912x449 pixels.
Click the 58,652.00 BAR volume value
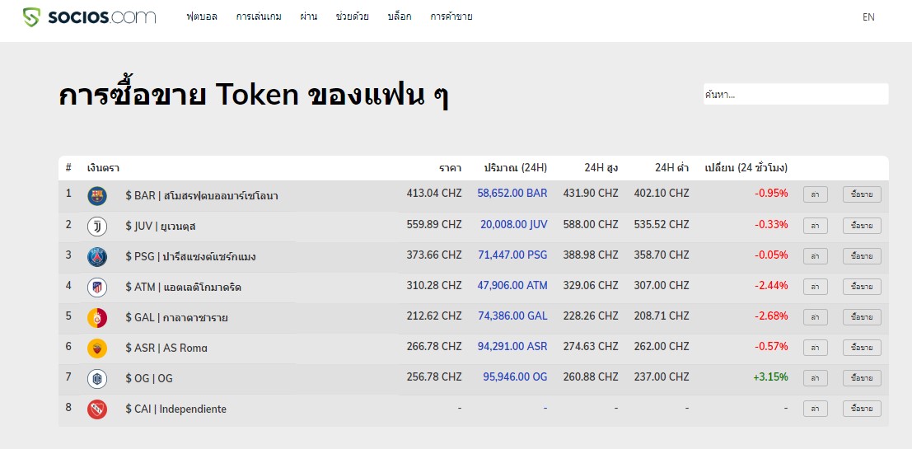coord(512,193)
